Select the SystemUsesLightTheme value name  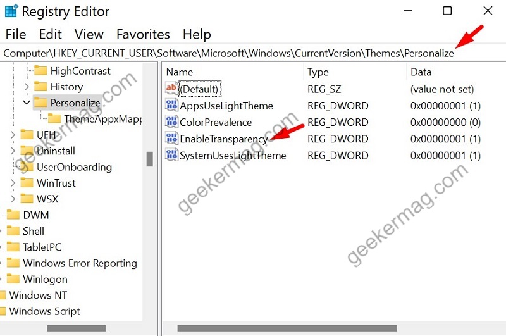point(233,156)
